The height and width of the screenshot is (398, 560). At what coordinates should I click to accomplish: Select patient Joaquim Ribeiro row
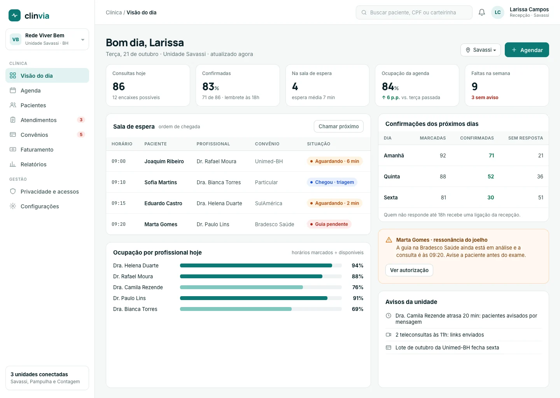coord(238,161)
